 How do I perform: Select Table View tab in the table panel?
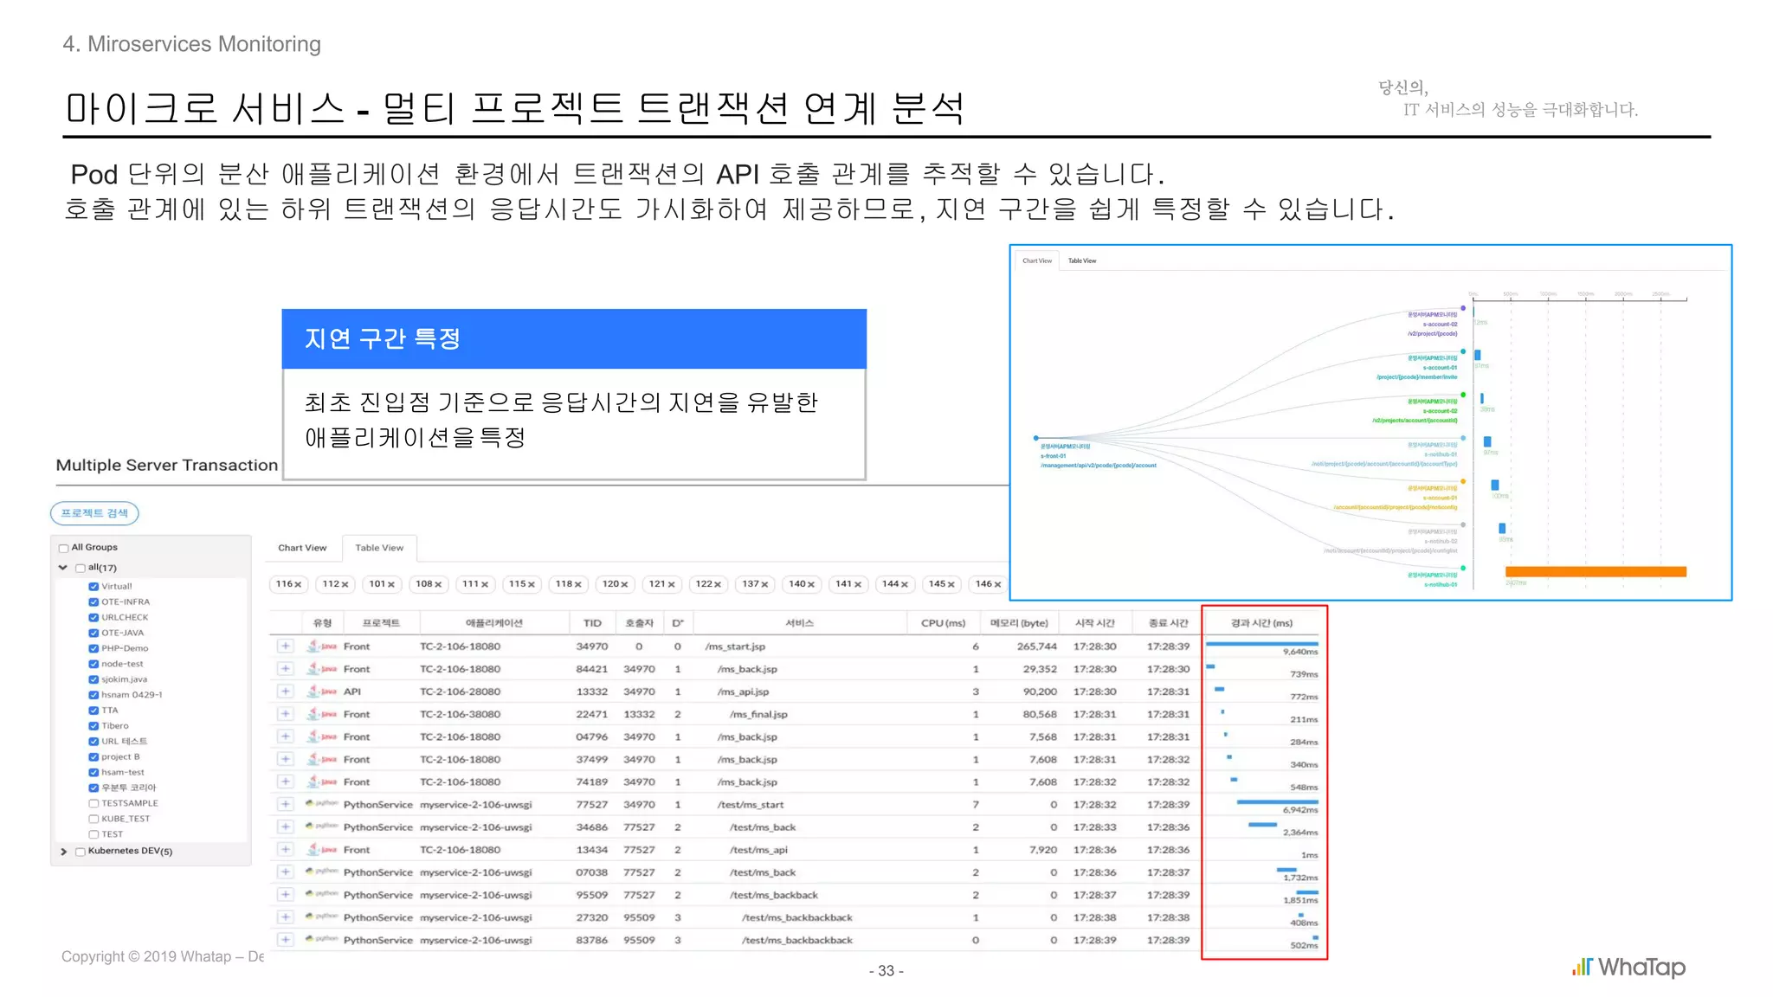coord(379,548)
